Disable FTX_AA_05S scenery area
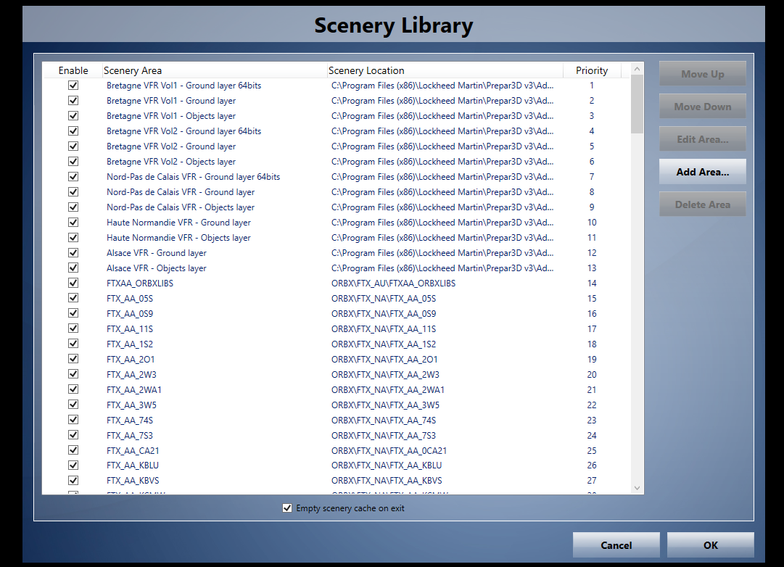784x567 pixels. point(73,298)
